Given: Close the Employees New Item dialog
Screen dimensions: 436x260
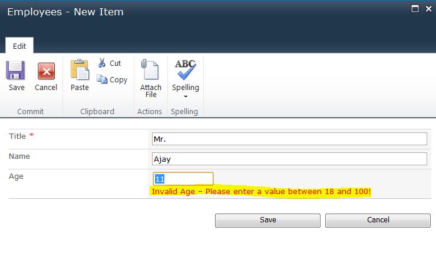Looking at the screenshot, I should click(x=428, y=9).
